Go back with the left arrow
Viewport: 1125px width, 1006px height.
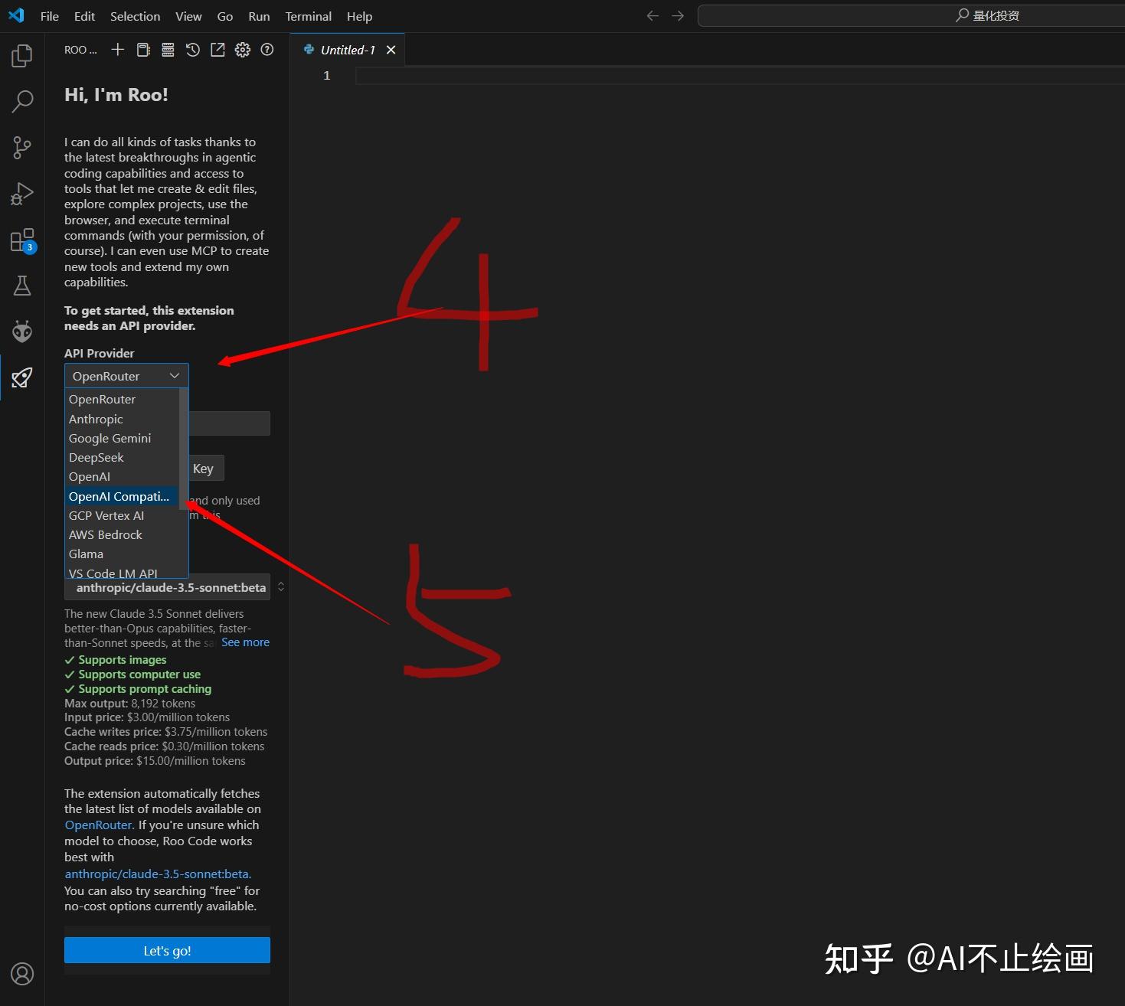pyautogui.click(x=652, y=16)
